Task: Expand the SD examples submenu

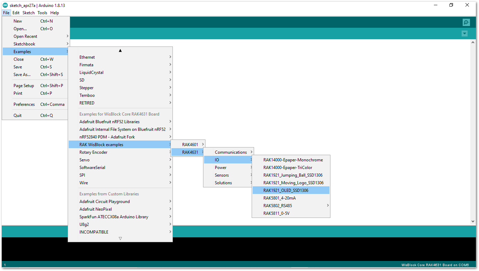Action: pyautogui.click(x=120, y=80)
